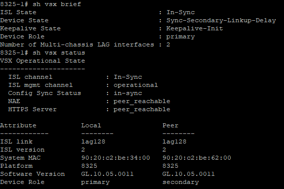Click the Multi-chassis LAG interfaces count 2
Screen dimensions: 284x189
coord(168,44)
